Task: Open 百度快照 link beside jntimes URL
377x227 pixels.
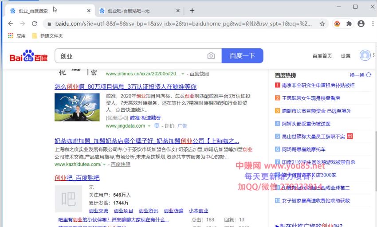Action: [x=199, y=74]
